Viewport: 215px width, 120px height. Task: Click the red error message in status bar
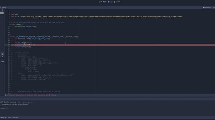click(x=31, y=95)
